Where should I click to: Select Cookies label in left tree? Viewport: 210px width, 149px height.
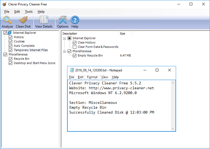click(19, 41)
